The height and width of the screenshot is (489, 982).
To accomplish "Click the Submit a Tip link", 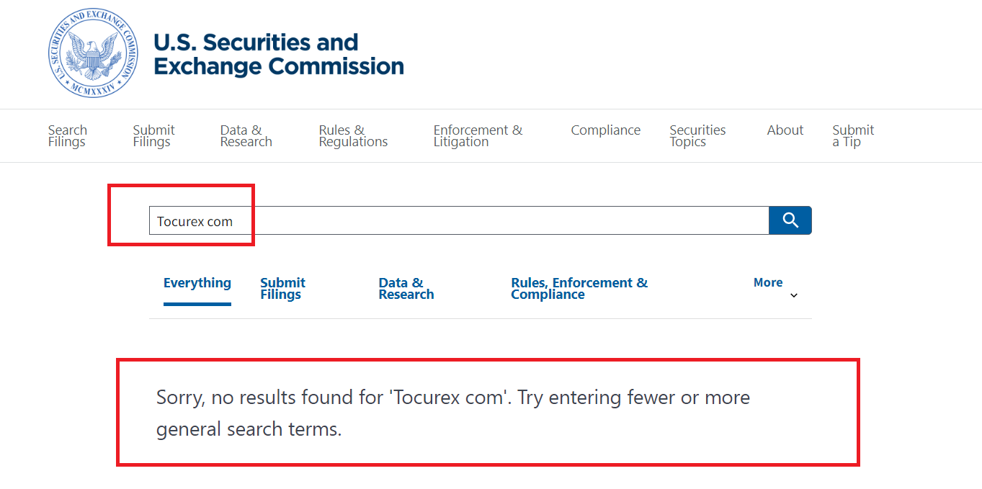I will (853, 136).
